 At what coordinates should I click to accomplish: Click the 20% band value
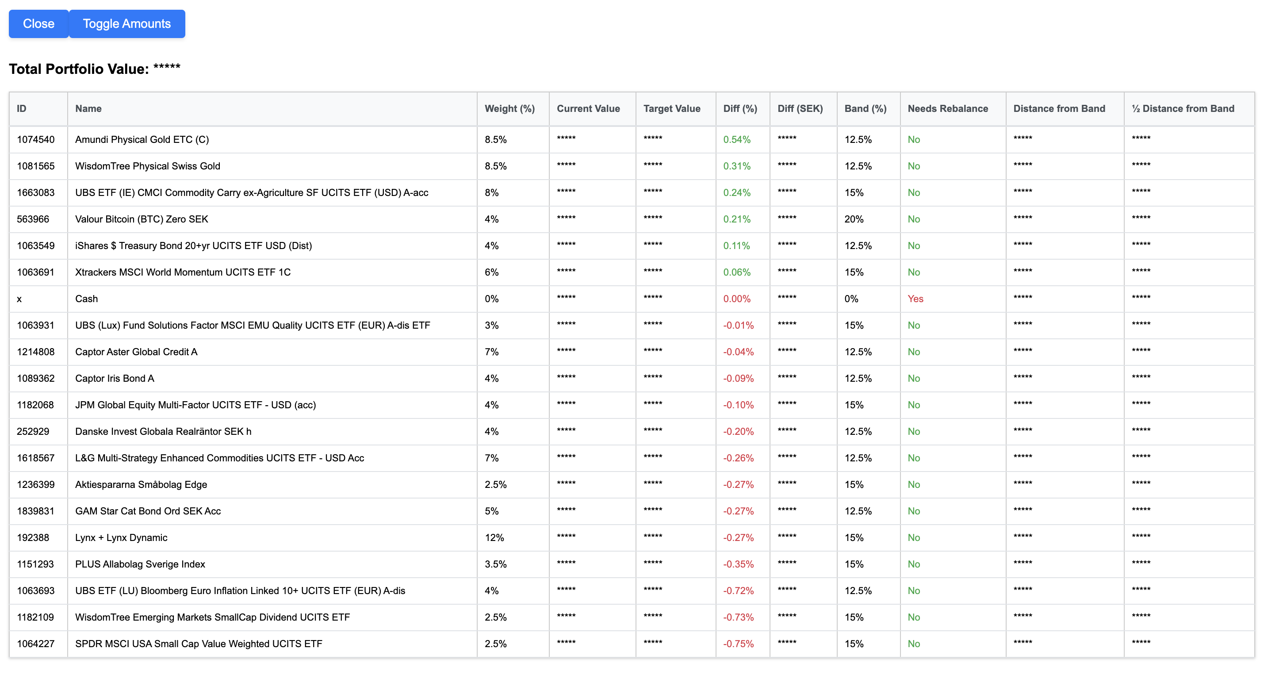click(853, 219)
